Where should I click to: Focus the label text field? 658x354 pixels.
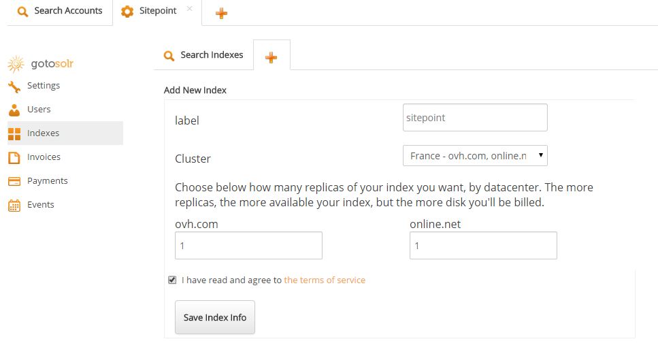click(x=475, y=118)
